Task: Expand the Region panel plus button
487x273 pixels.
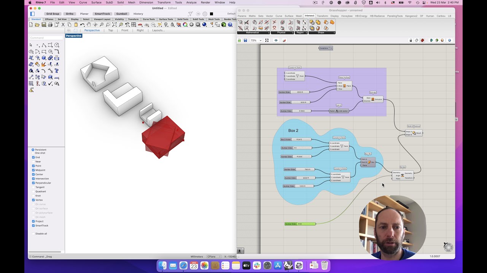Action: click(306, 33)
